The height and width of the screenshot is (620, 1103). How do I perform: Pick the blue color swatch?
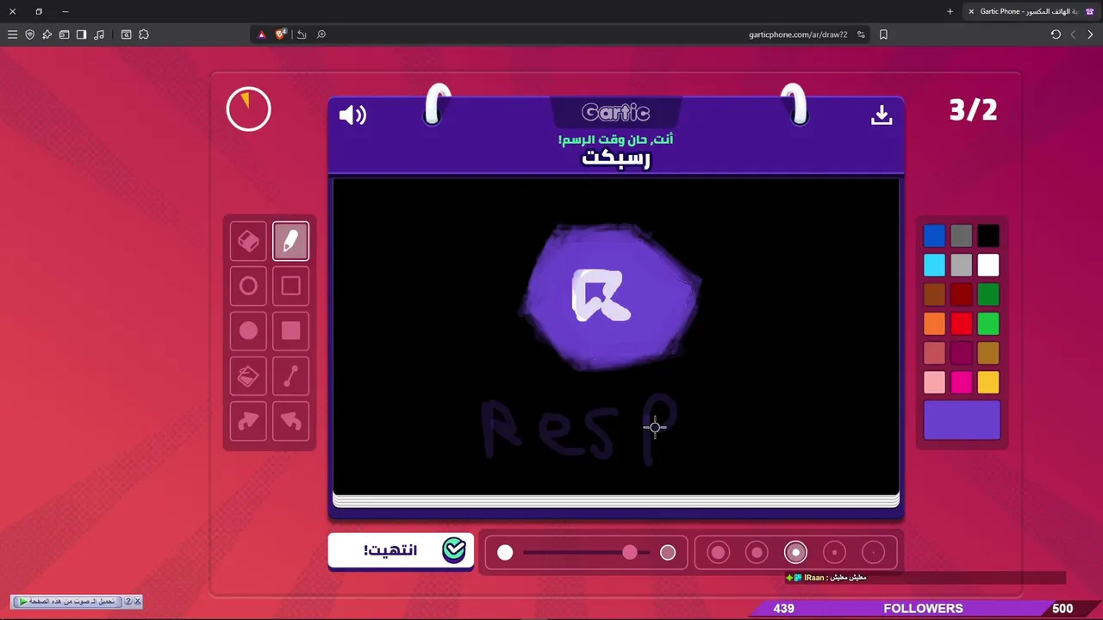(x=934, y=235)
